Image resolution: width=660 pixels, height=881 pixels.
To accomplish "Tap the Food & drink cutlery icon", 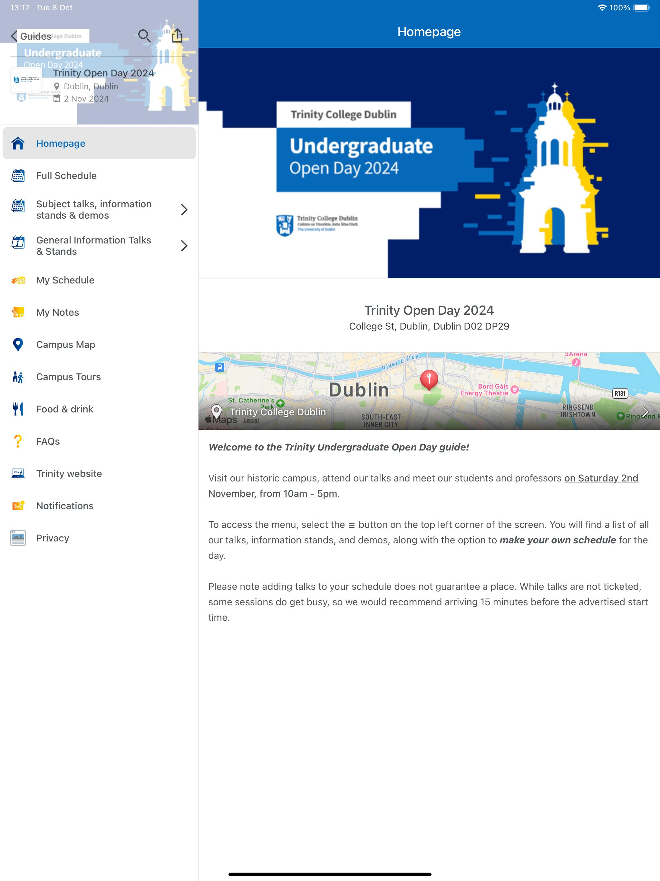I will [18, 409].
